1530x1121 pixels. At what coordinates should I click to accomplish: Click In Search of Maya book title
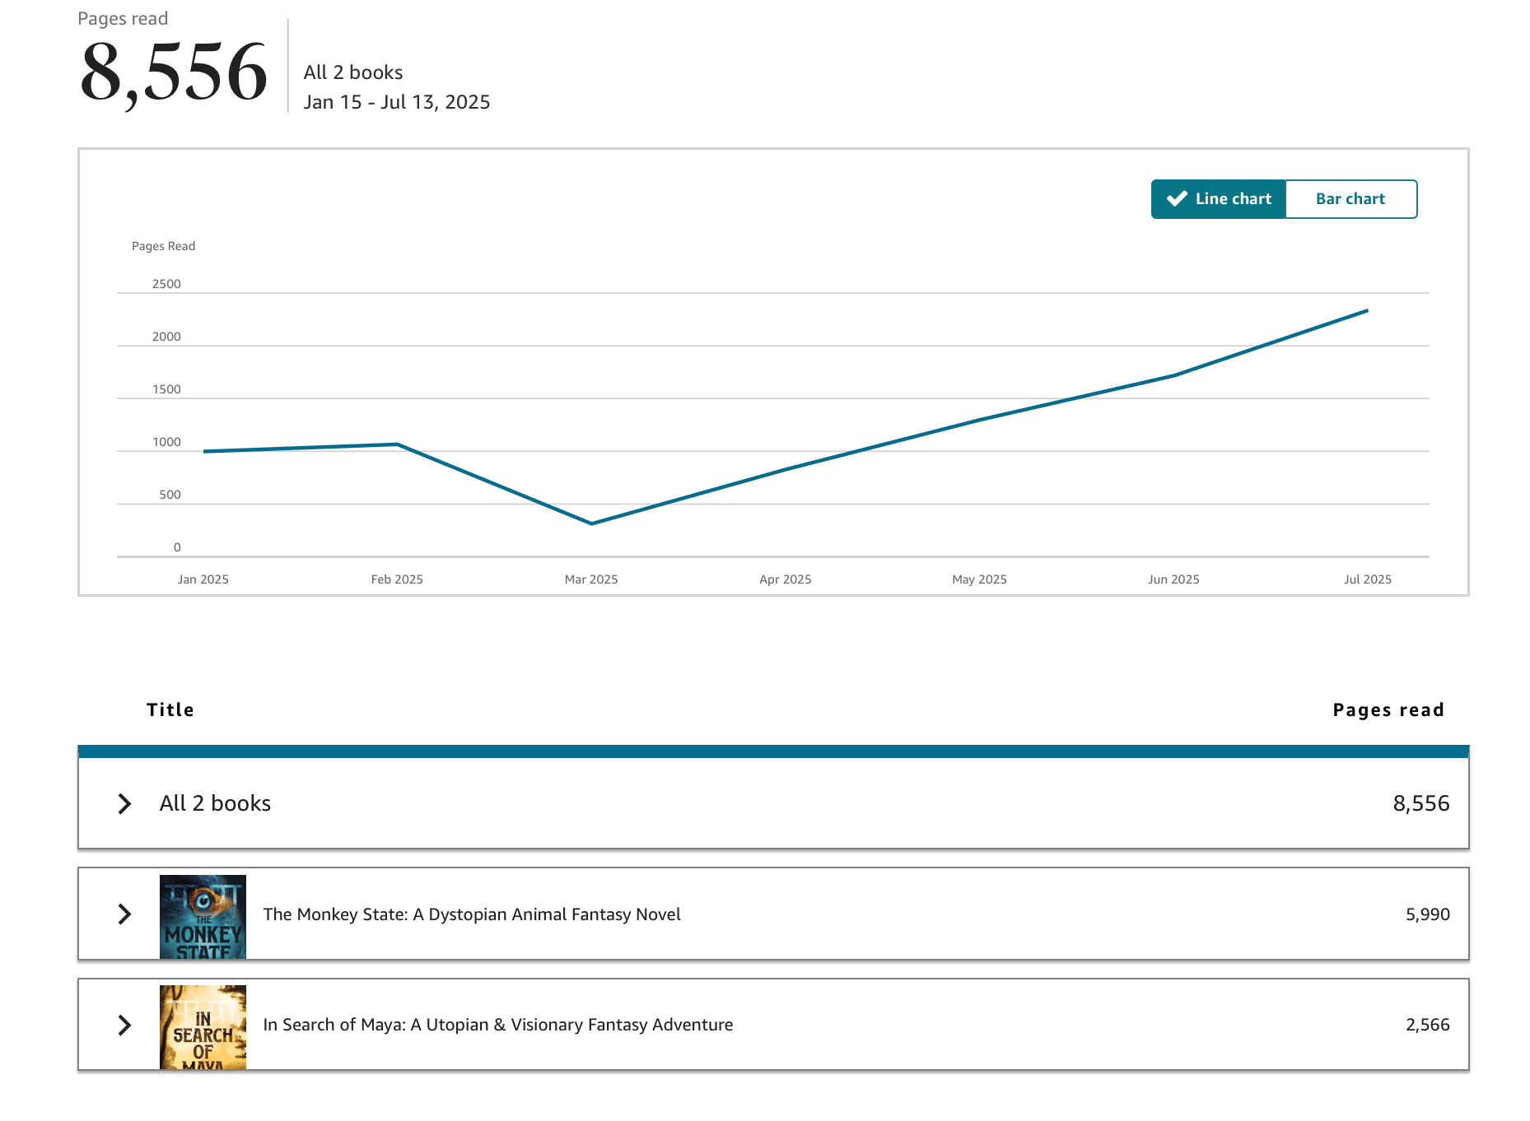click(498, 1025)
